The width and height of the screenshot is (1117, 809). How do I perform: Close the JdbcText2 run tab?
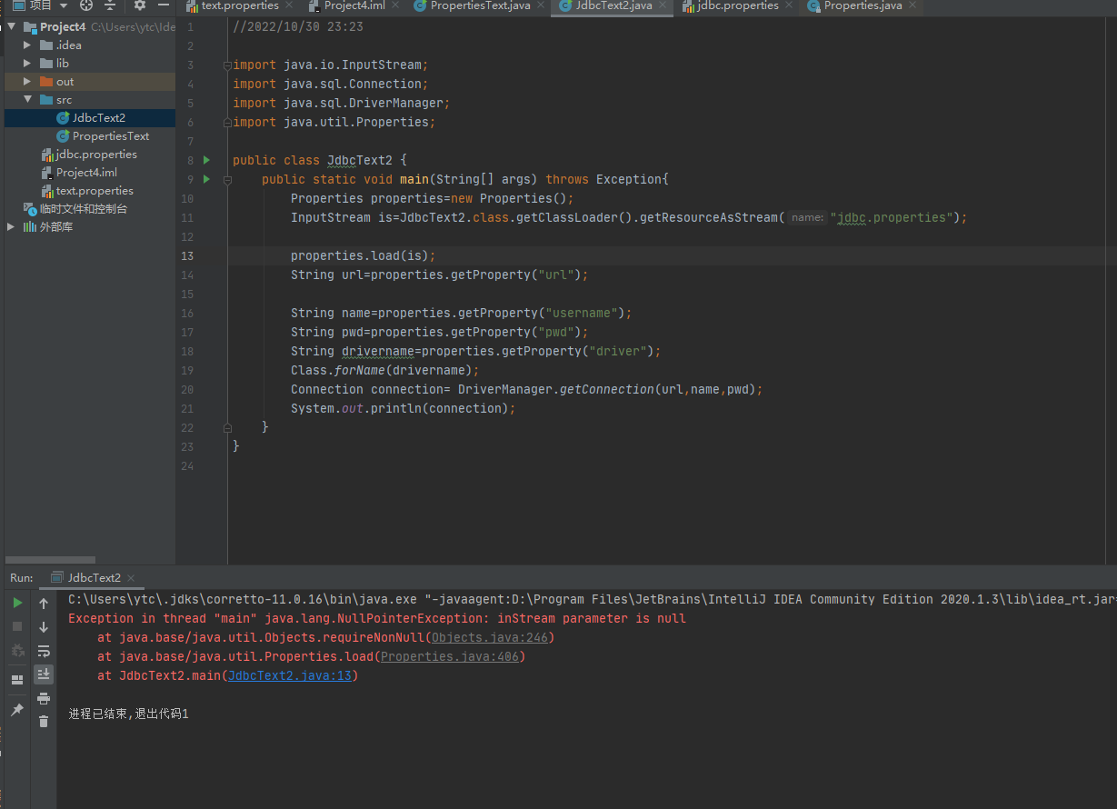(x=131, y=578)
